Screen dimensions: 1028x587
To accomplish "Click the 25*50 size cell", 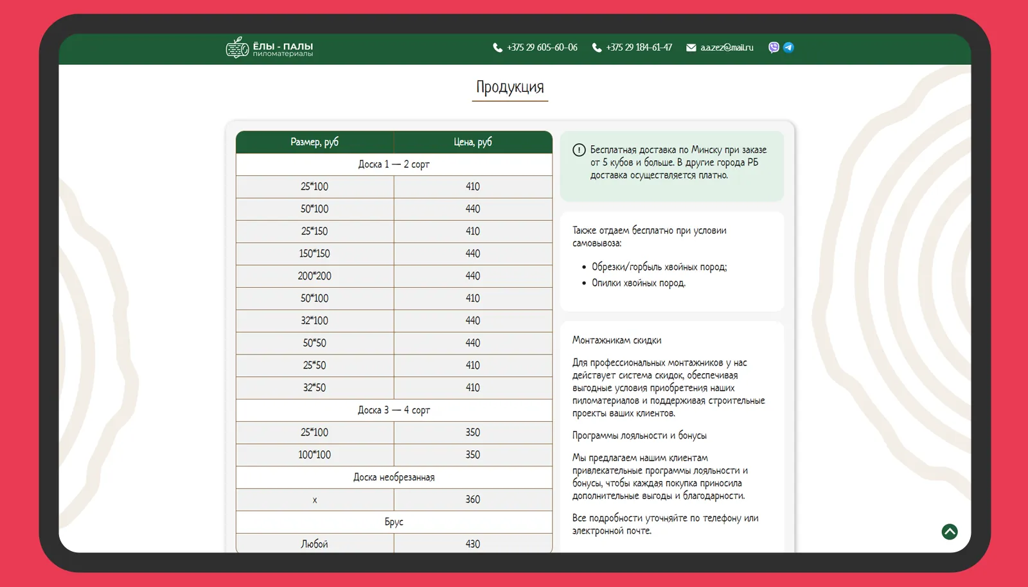I will coord(315,365).
